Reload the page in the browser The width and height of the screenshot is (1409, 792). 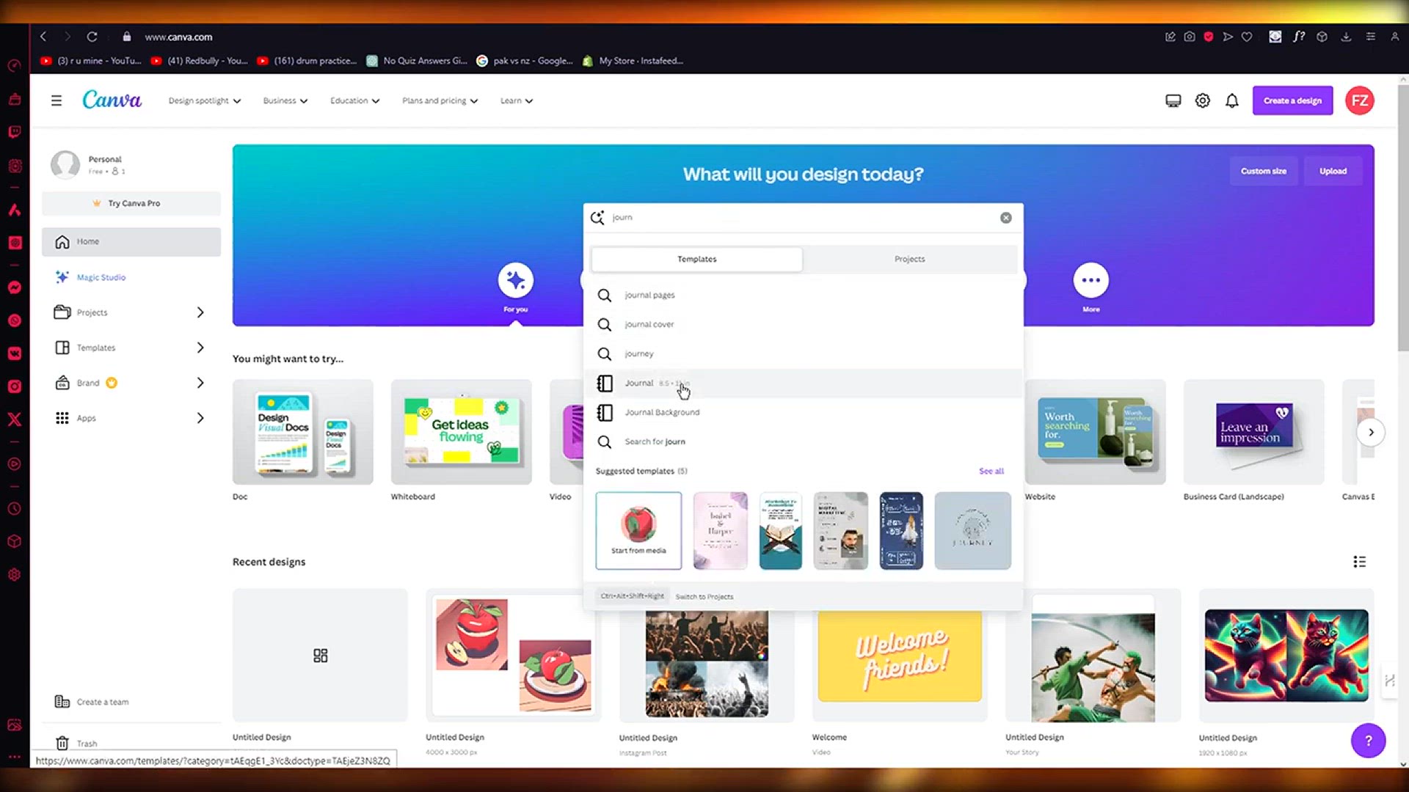click(x=92, y=37)
